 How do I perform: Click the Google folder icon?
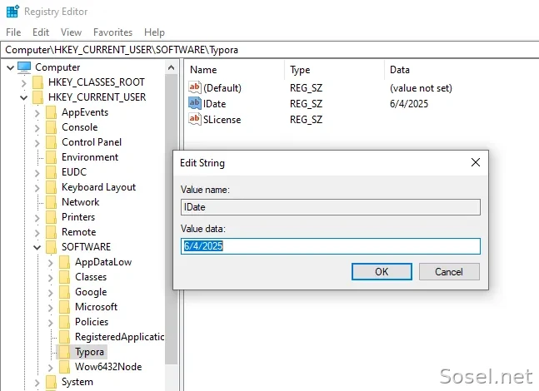click(65, 292)
